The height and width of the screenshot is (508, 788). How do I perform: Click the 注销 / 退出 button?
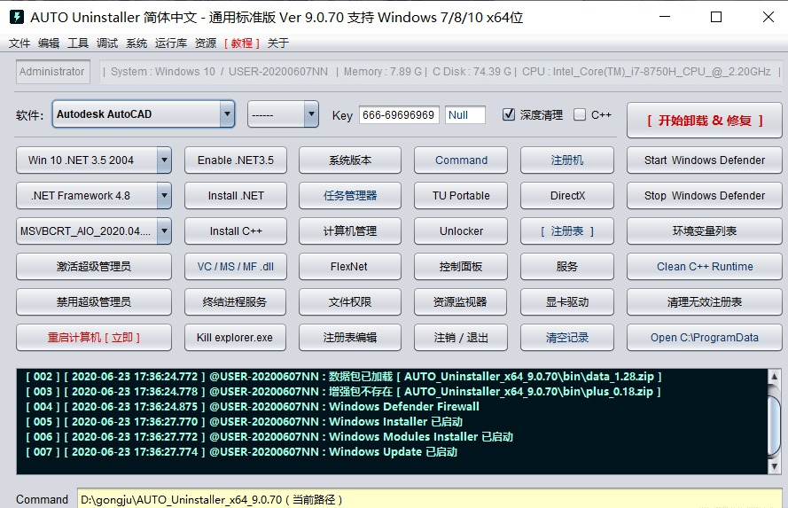pos(461,337)
